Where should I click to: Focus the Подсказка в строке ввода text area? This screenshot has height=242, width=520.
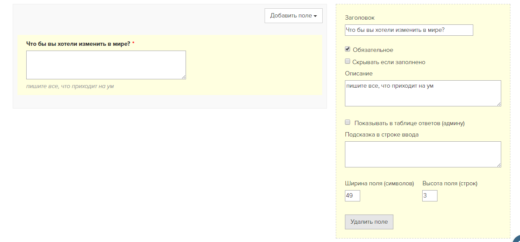423,154
